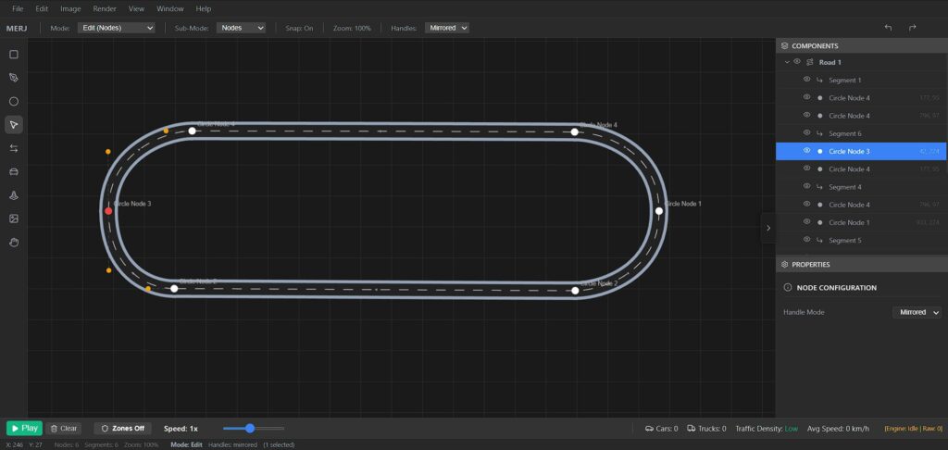Click the Engine: Idle status text
Screen dimensions: 948x450
coord(914,429)
